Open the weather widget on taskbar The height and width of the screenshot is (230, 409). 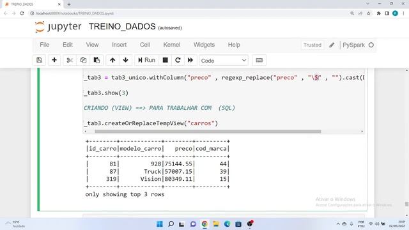pyautogui.click(x=15, y=224)
